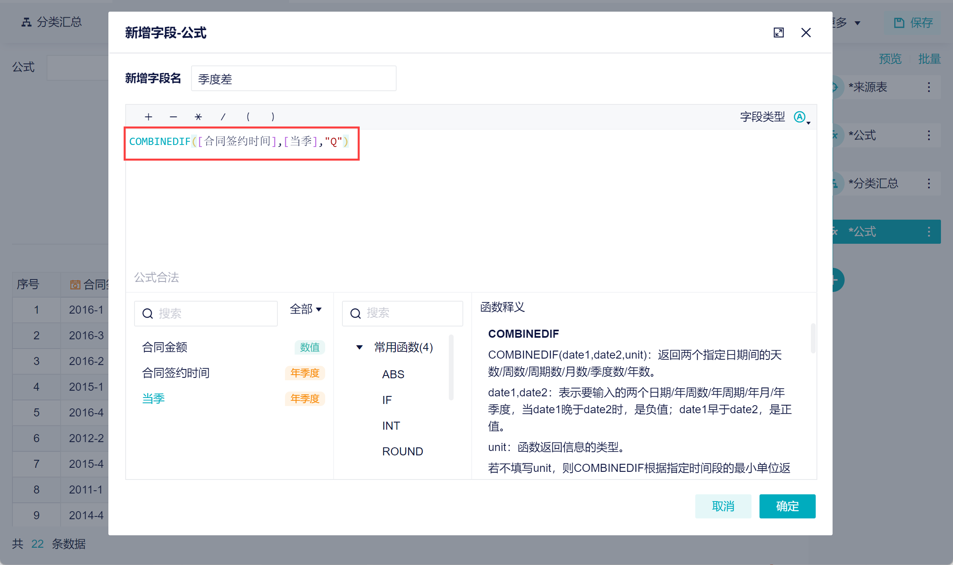The image size is (953, 565).
Task: Open the 全部 field filter dropdown
Action: pos(305,309)
